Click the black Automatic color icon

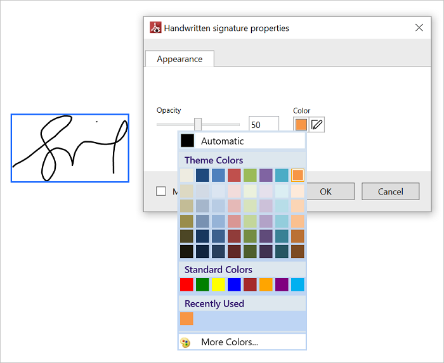pyautogui.click(x=187, y=141)
